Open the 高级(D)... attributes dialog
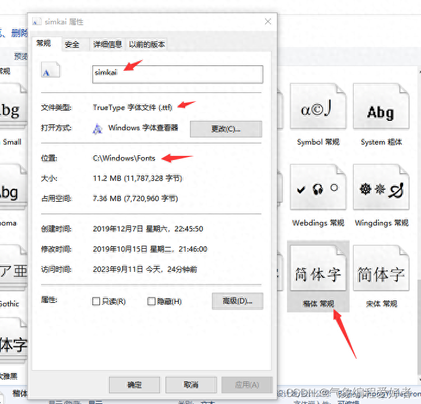 coord(238,301)
